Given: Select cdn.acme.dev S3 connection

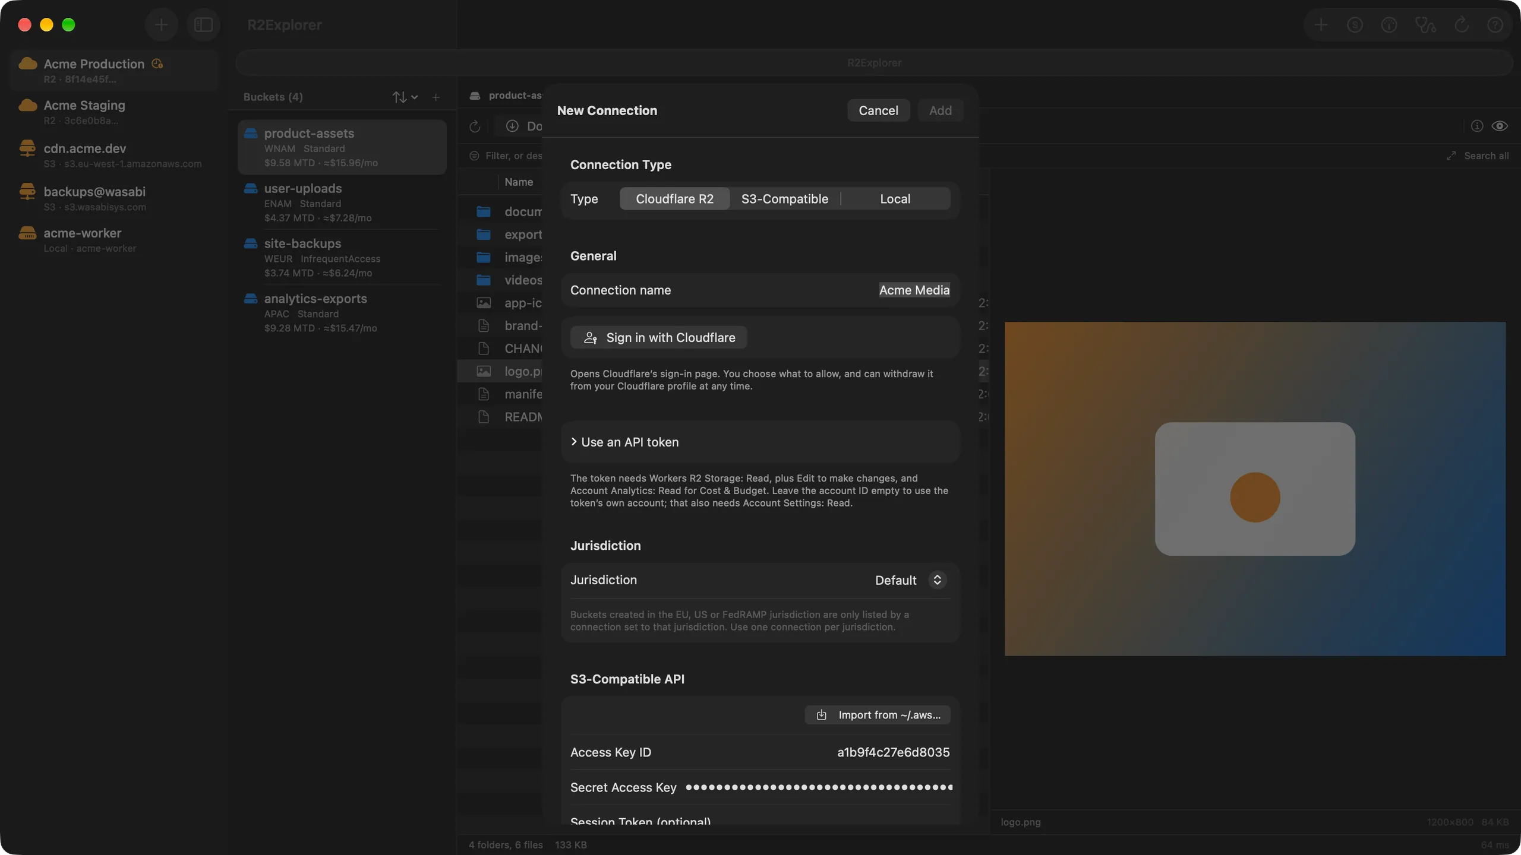Looking at the screenshot, I should [114, 155].
